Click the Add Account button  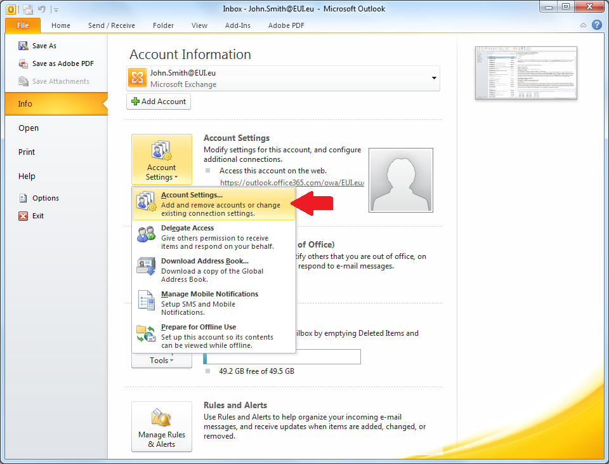point(159,102)
